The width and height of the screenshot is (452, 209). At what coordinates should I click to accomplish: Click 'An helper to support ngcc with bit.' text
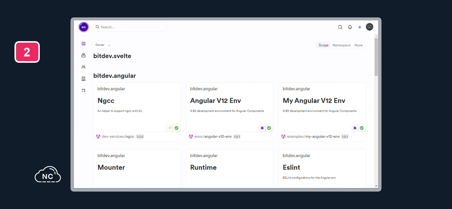click(120, 111)
